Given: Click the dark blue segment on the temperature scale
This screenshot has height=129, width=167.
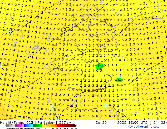Looking at the screenshot, I should [25, 126].
